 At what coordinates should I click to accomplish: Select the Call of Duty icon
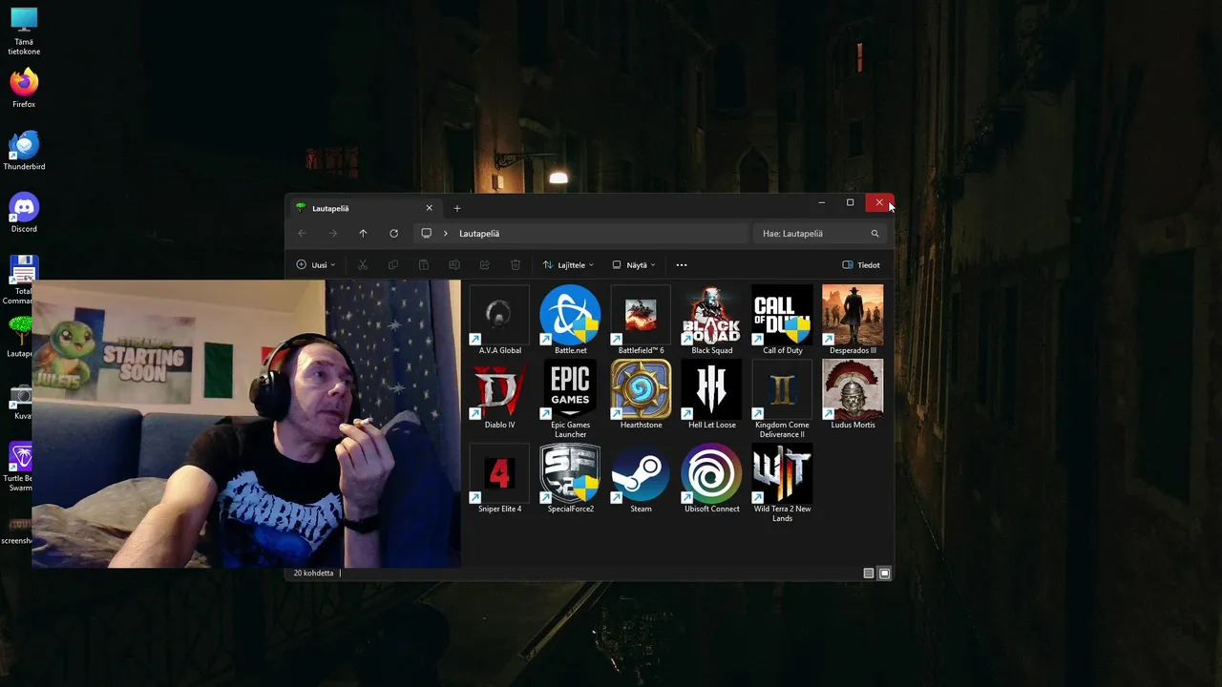tap(782, 320)
